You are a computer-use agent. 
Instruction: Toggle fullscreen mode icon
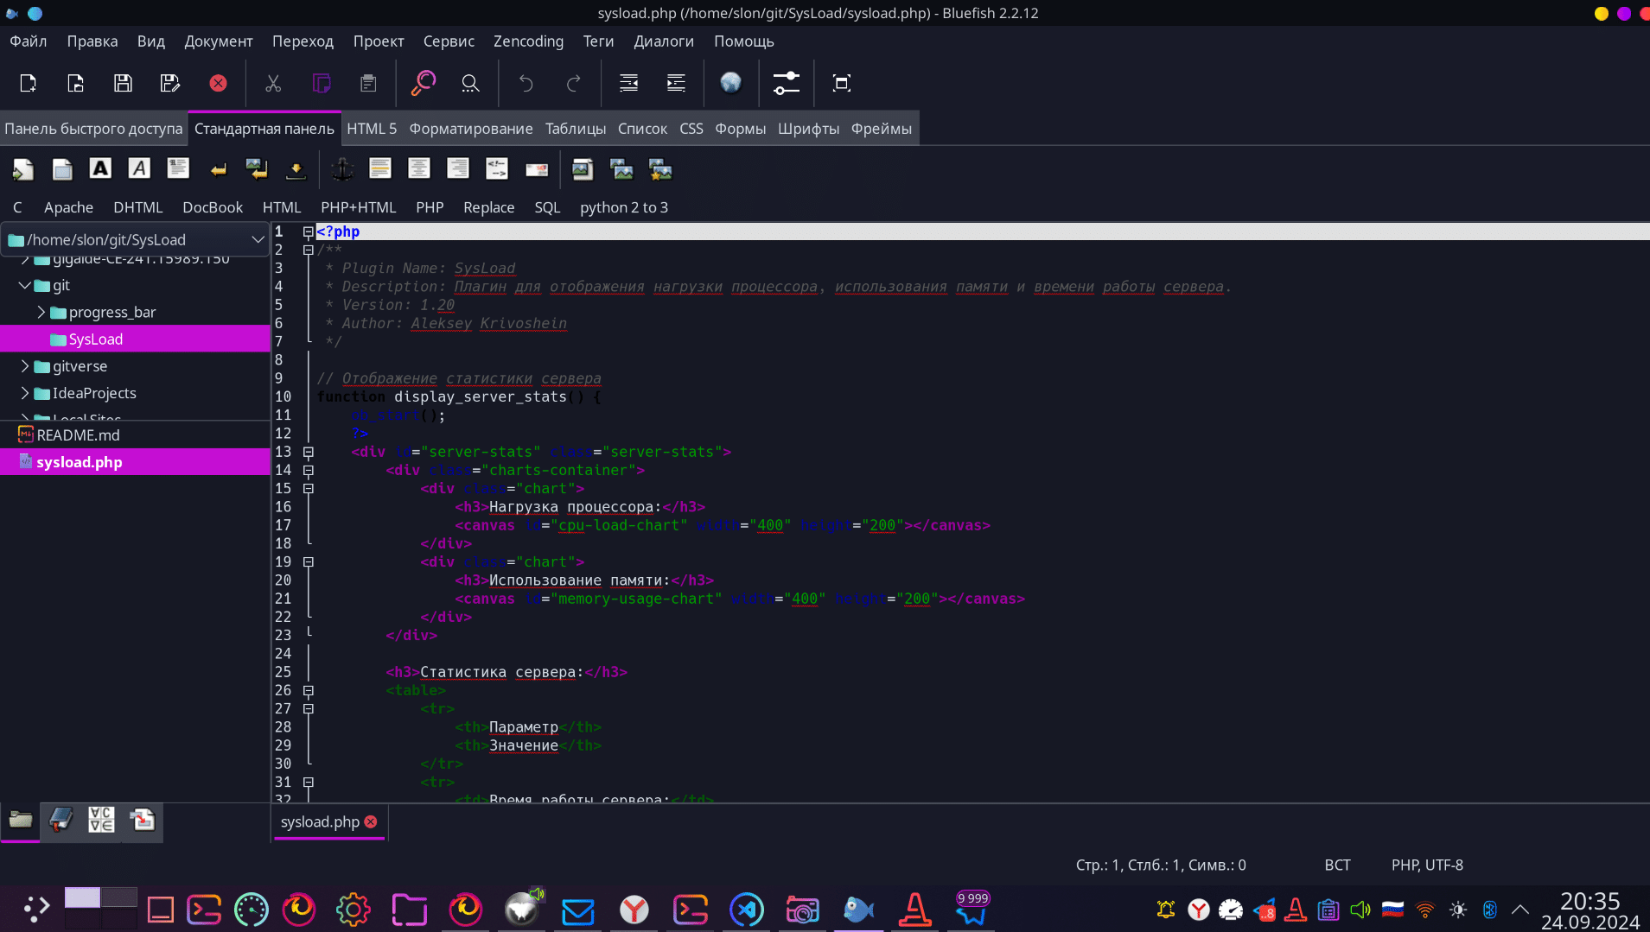tap(842, 83)
